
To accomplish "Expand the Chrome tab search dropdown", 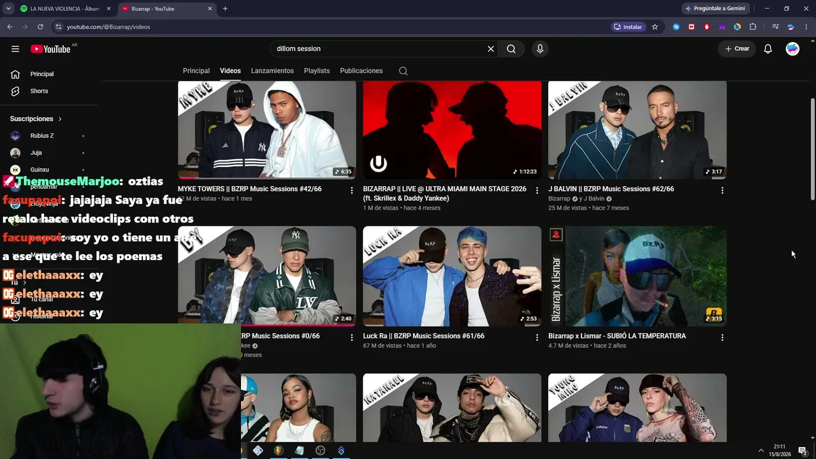I will point(8,8).
